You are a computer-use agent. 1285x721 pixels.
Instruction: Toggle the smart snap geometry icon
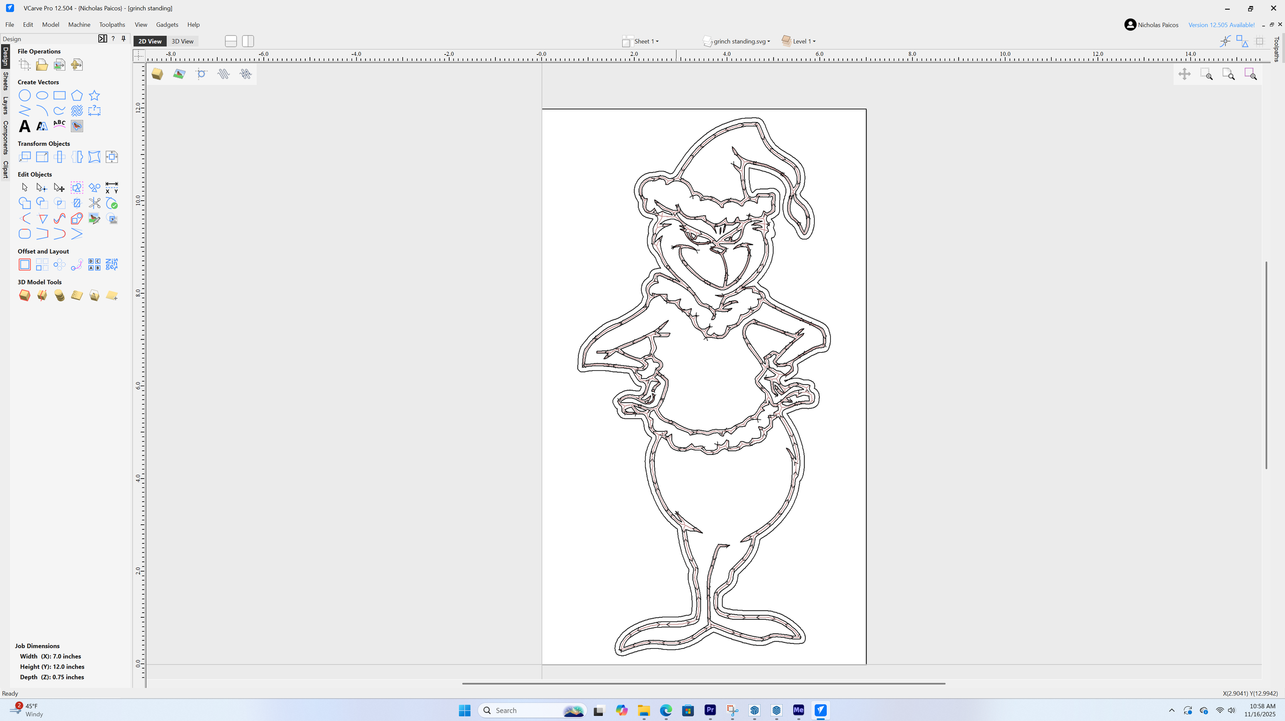(1242, 41)
